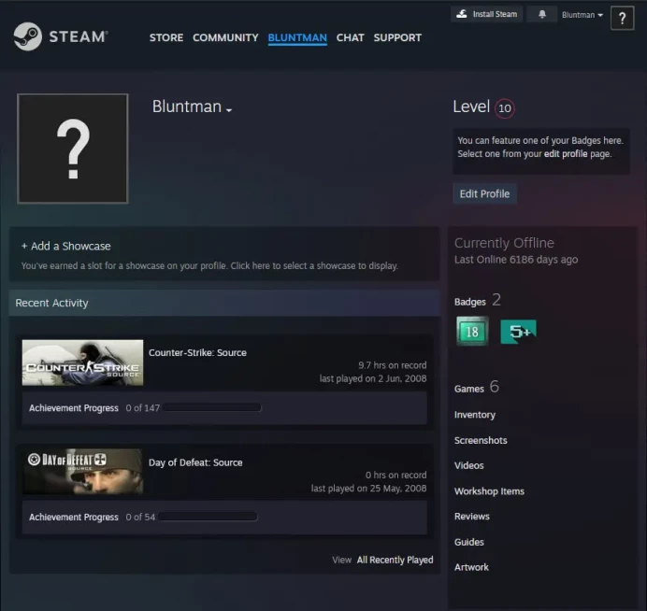
Task: Open the 5+ game collector badge
Action: point(519,331)
